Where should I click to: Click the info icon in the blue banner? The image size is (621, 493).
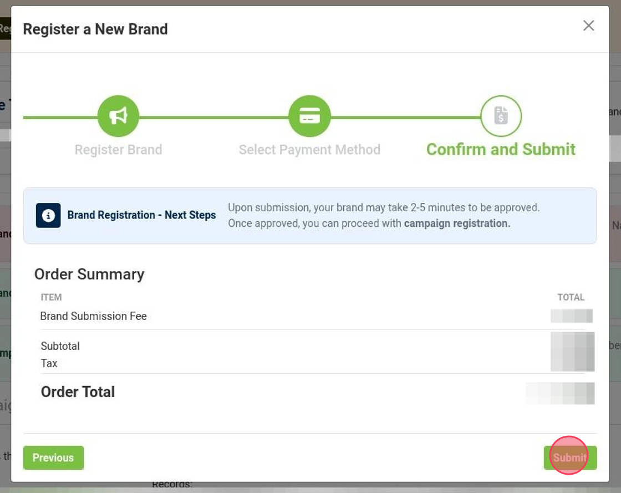point(48,215)
